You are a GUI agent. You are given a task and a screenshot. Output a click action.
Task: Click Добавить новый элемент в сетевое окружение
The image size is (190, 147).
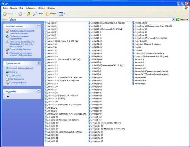point(22,32)
